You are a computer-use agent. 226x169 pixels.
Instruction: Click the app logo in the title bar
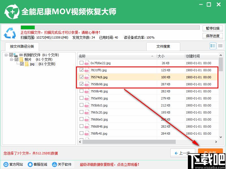[x=12, y=12]
